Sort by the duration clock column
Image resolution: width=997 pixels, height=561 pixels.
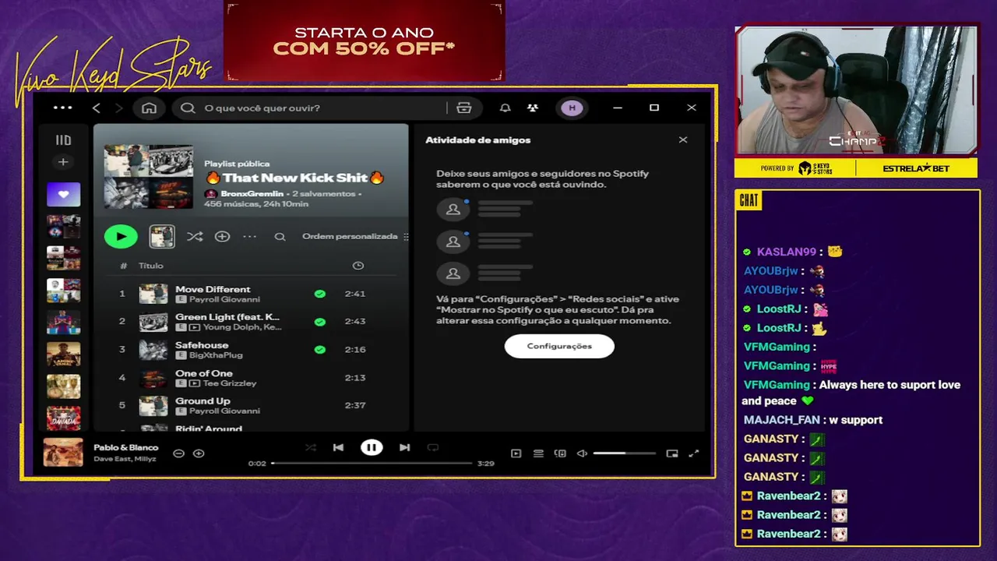[x=358, y=266]
